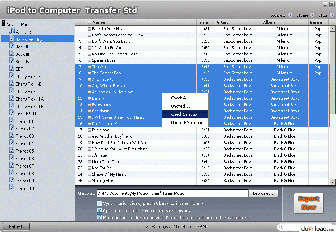Click the Friends 01 playlist icon

pyautogui.click(x=12, y=120)
